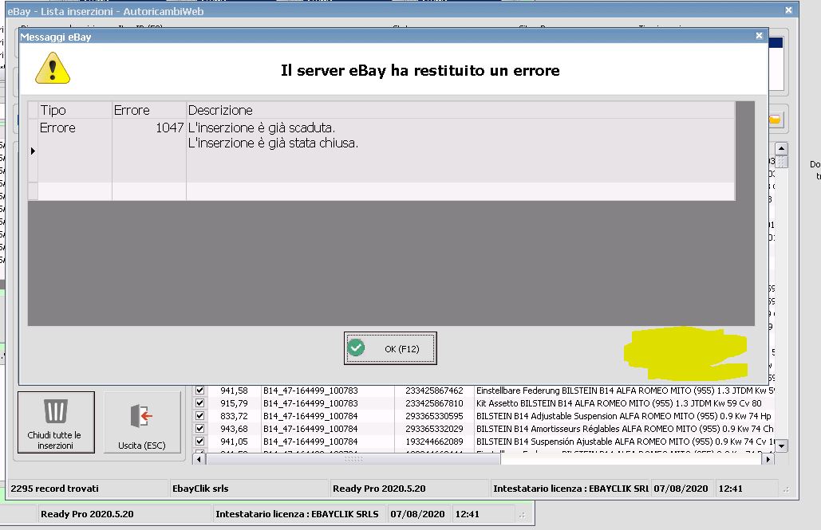The width and height of the screenshot is (821, 530).
Task: Click "2295 record trovati" in status bar
Action: [x=54, y=488]
